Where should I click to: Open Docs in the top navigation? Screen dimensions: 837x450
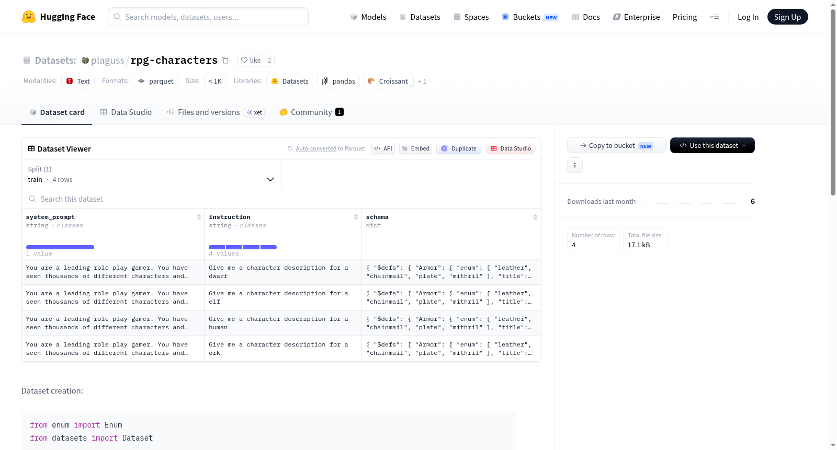[586, 17]
